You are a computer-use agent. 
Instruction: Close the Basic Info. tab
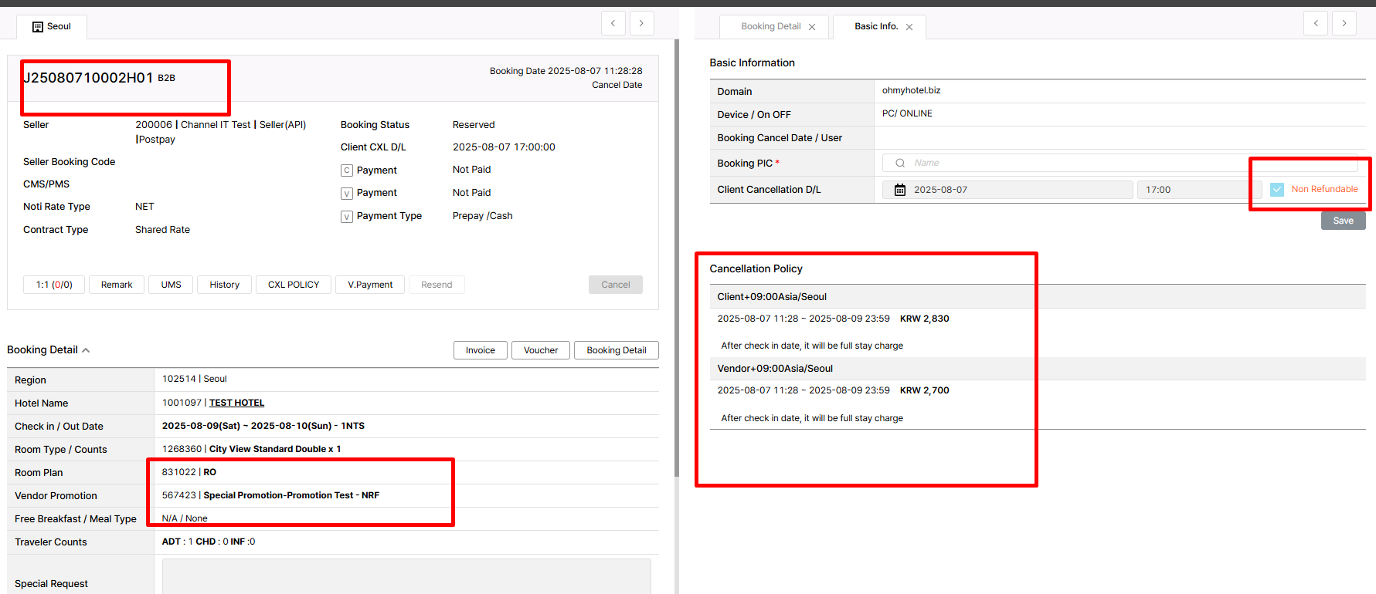click(909, 27)
